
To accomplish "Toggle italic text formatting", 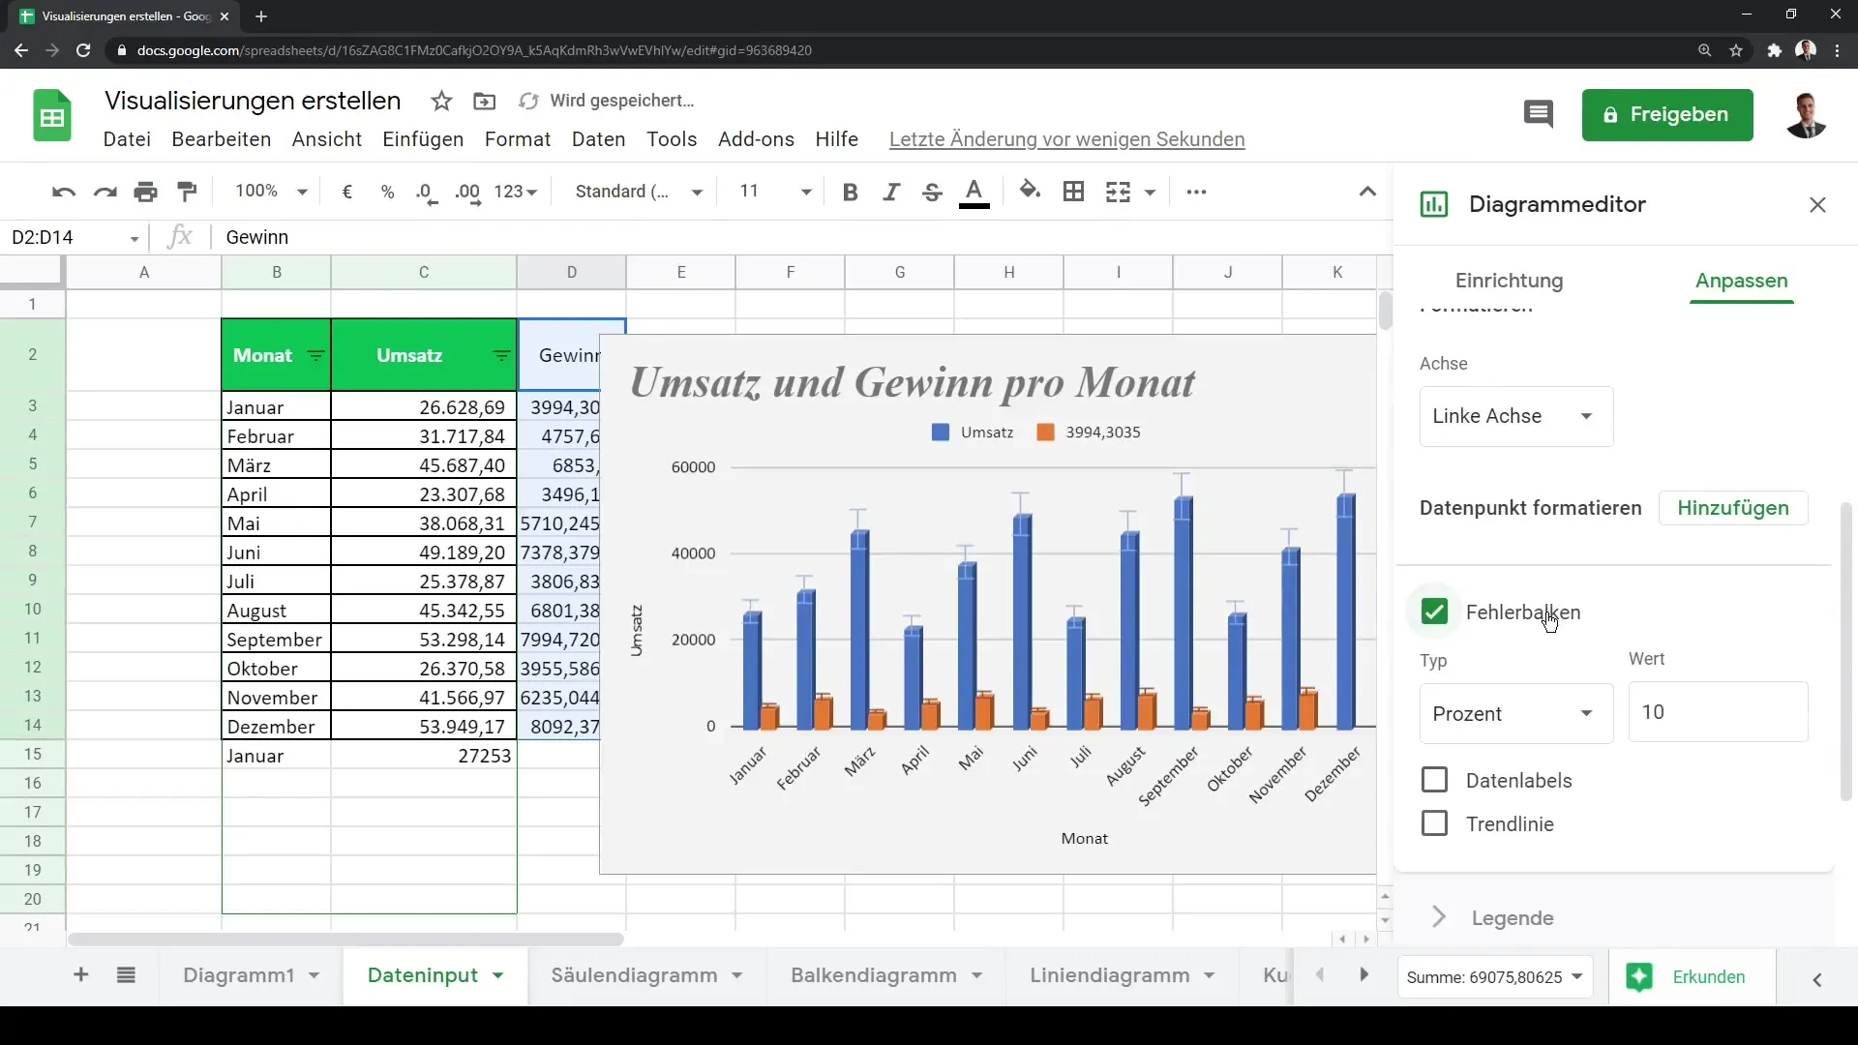I will pos(891,192).
